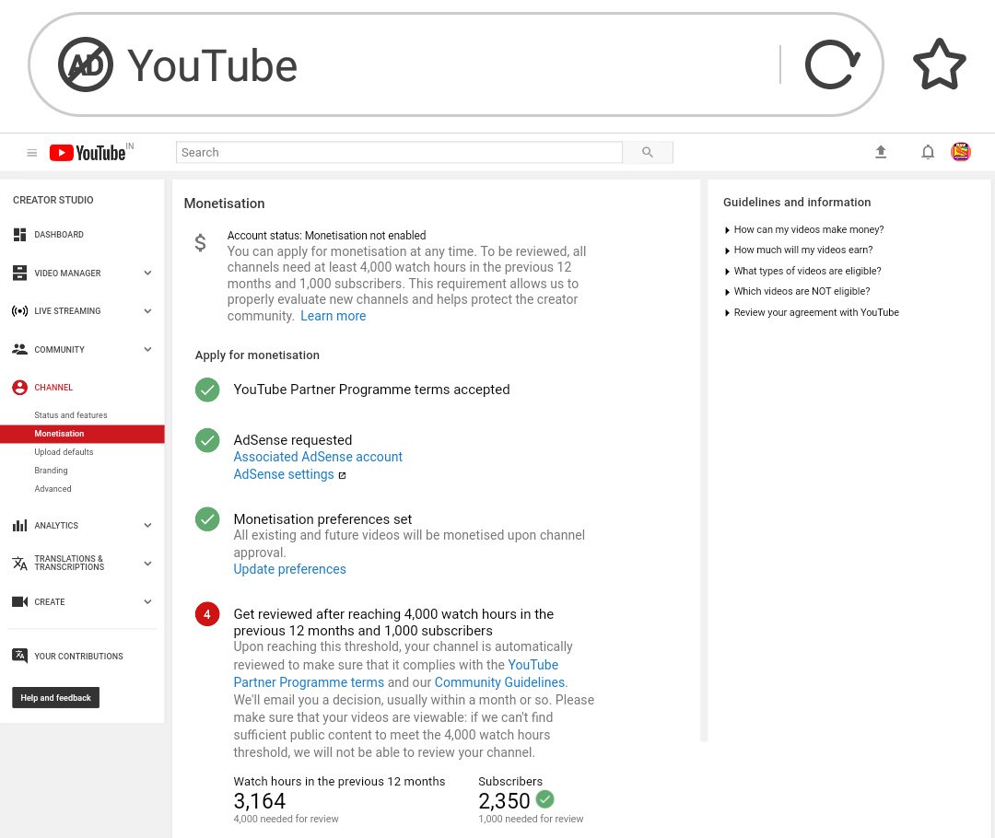
Task: Click the Your Contributions icon
Action: coord(19,656)
